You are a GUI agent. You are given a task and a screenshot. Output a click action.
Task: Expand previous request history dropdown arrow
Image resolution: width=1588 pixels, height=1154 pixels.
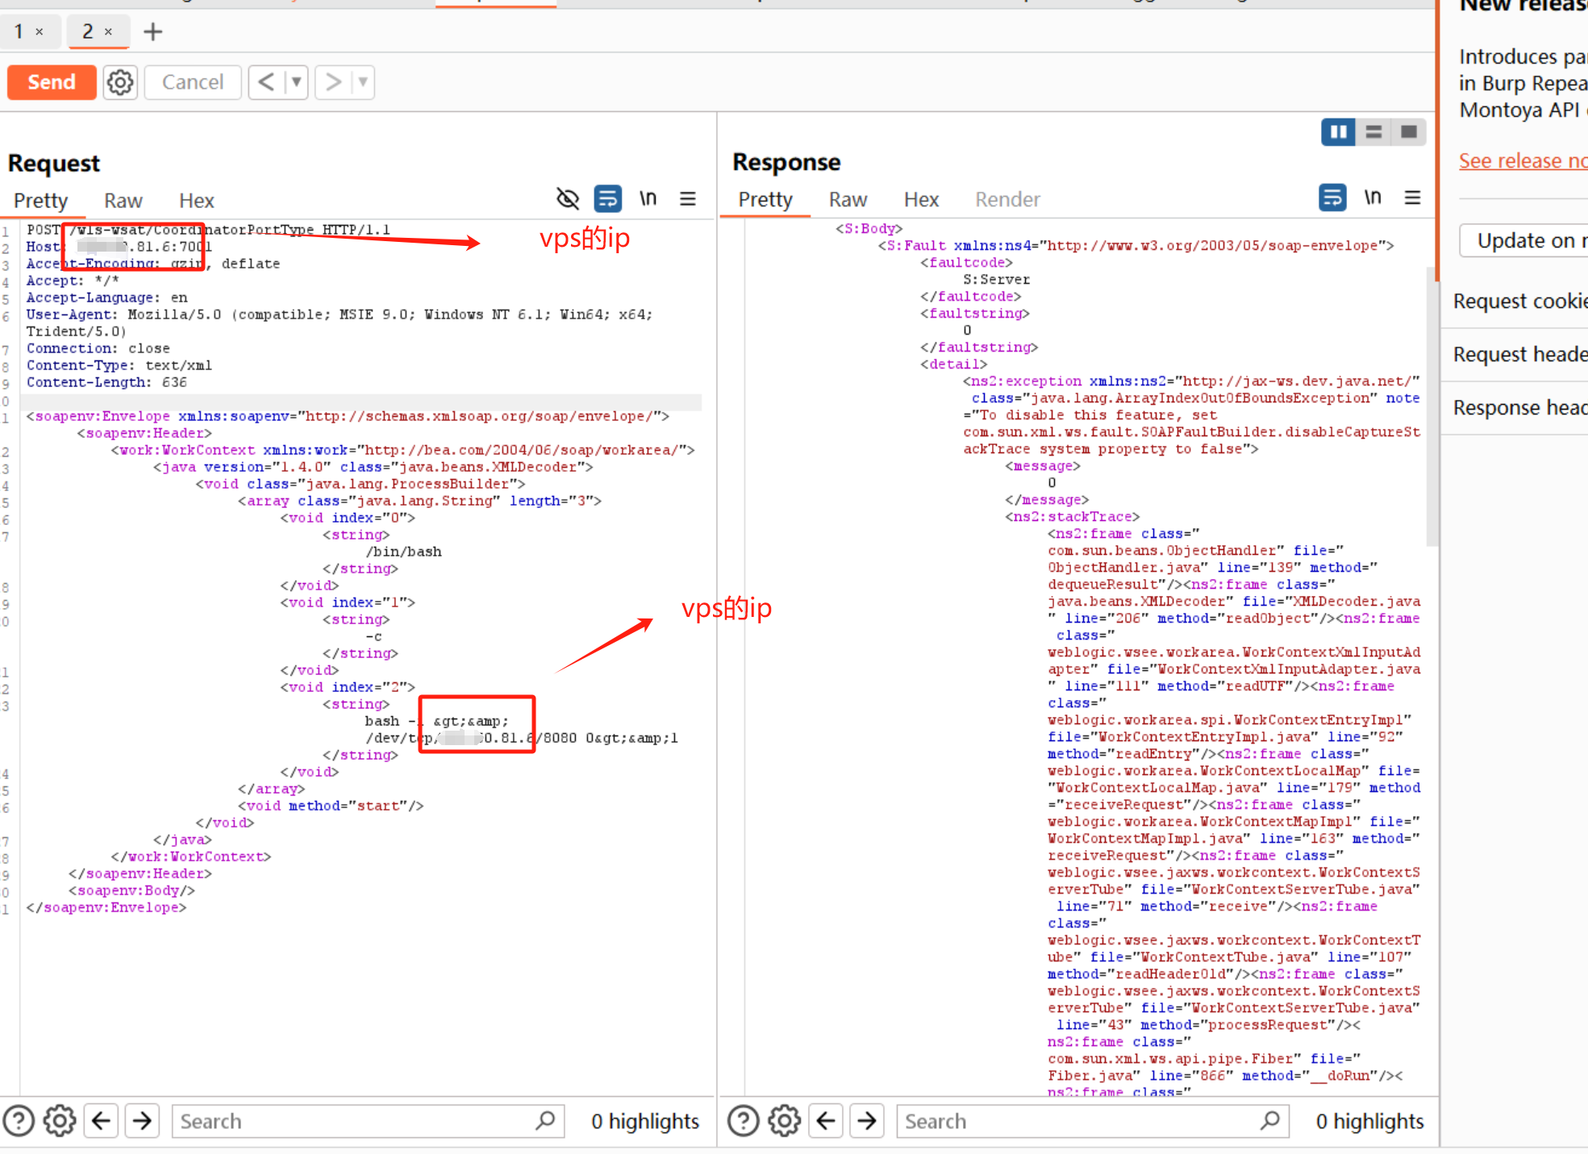[296, 82]
